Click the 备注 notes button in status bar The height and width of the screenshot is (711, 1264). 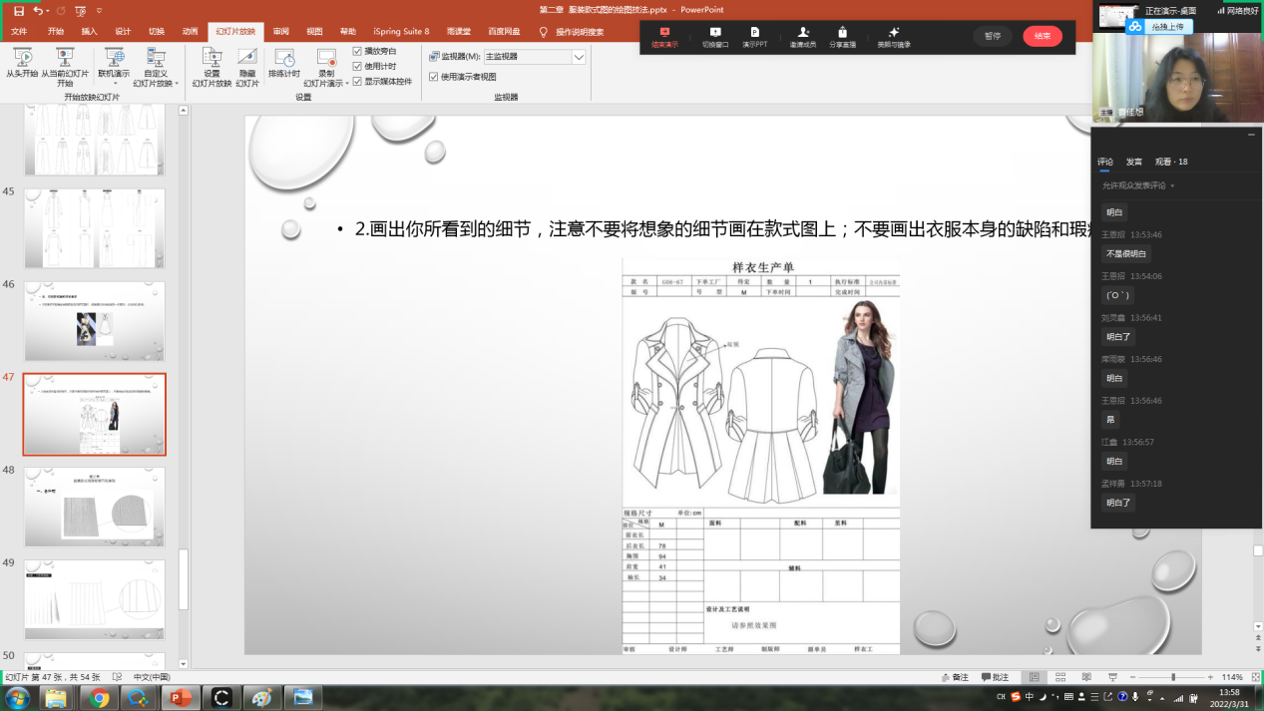pos(954,677)
